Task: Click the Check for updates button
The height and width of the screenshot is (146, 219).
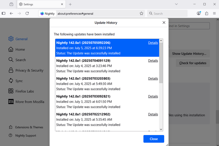Action: click(x=193, y=63)
